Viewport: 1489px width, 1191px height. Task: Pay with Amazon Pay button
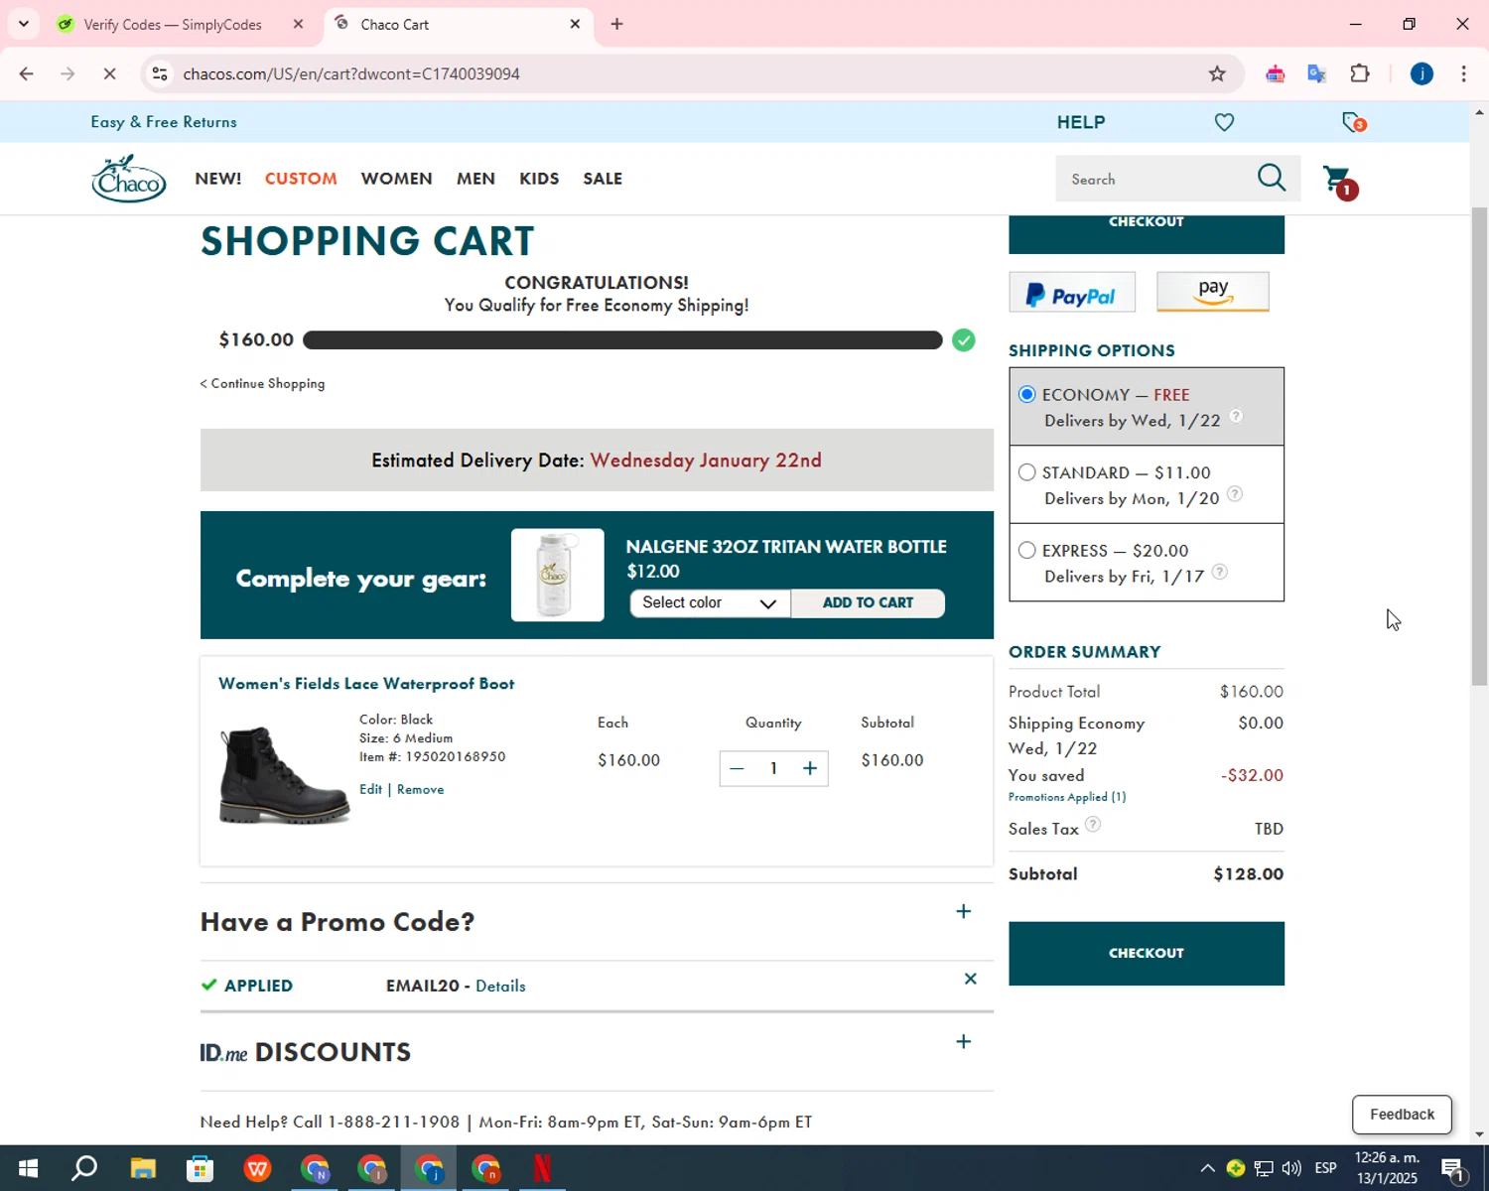1213,292
